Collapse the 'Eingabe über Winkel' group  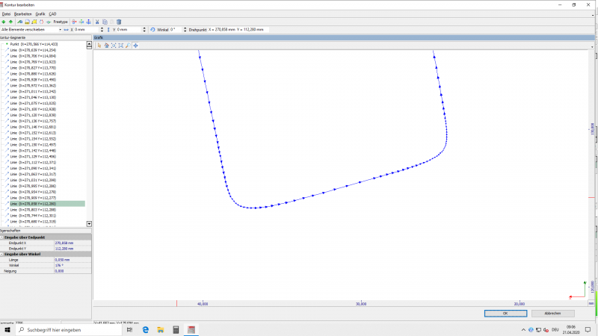coord(2,254)
